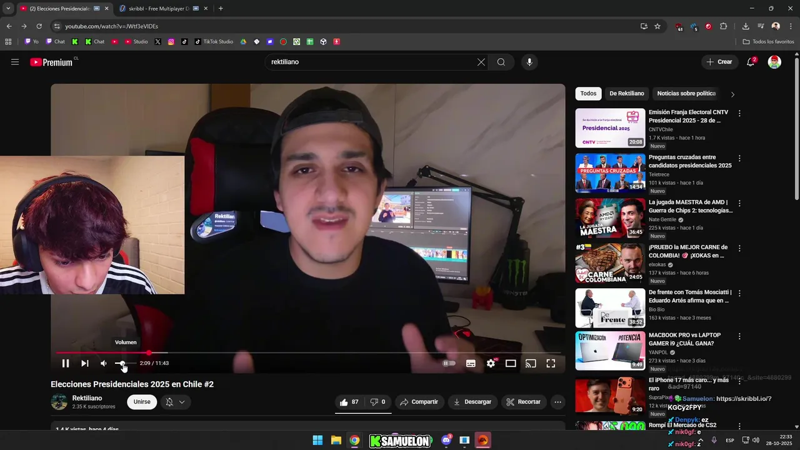The image size is (800, 450).
Task: Select Noticias sobre política chip
Action: pyautogui.click(x=686, y=93)
